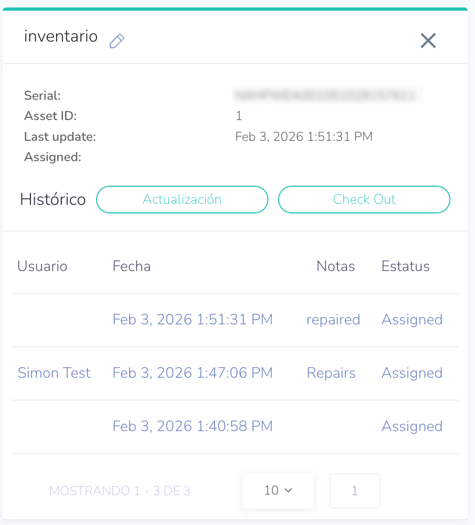Click the Actualización button
Image resolution: width=475 pixels, height=525 pixels.
click(182, 200)
